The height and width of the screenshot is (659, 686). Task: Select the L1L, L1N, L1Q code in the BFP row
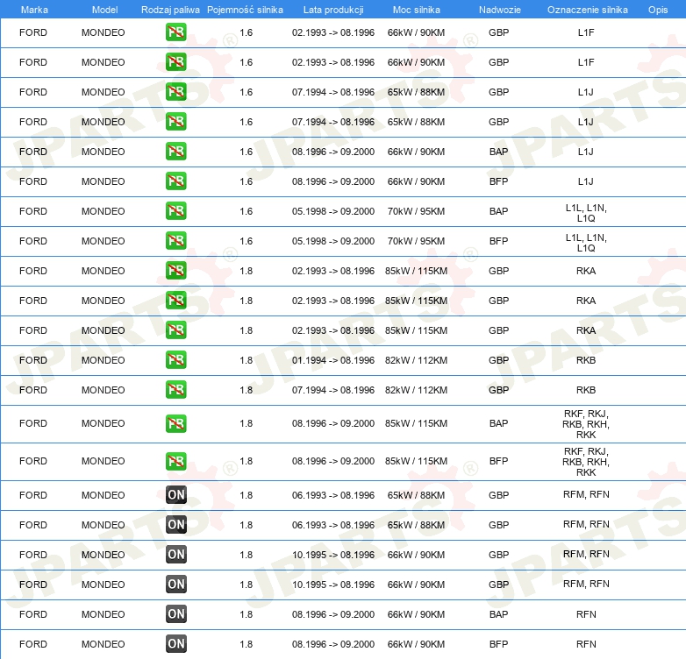pos(586,243)
